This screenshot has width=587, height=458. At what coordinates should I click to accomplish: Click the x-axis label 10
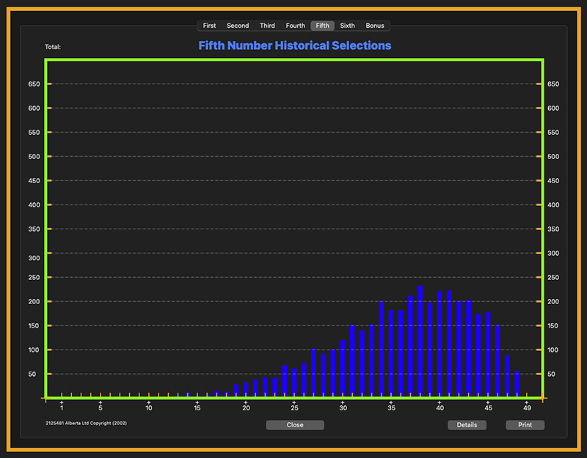point(149,408)
